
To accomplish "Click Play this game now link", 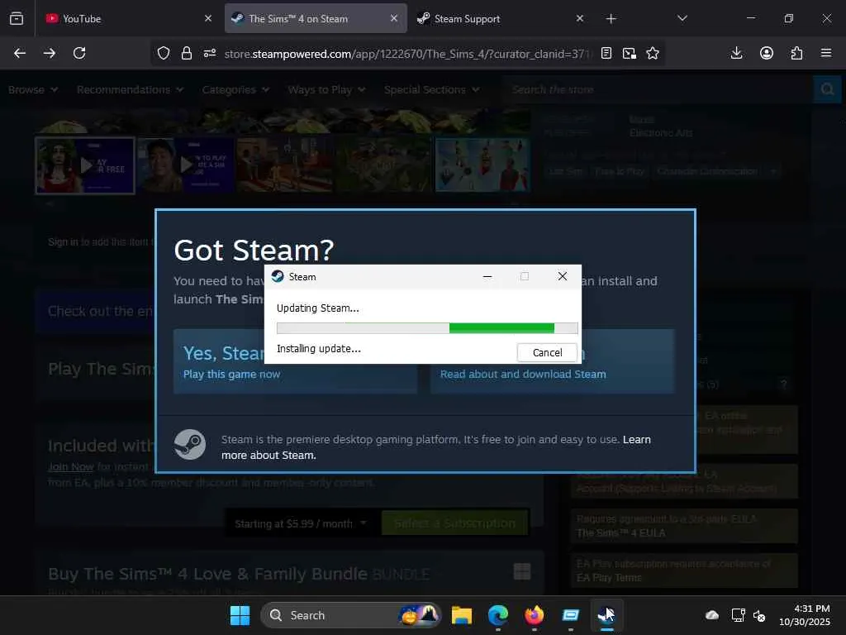I will 231,375.
